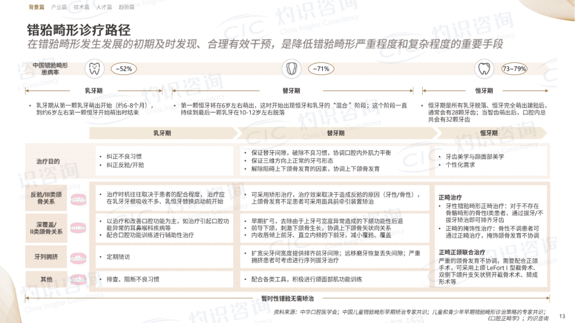This screenshot has width=575, height=323.
Task: Select the 替牙期 timeline heading
Action: tap(291, 90)
